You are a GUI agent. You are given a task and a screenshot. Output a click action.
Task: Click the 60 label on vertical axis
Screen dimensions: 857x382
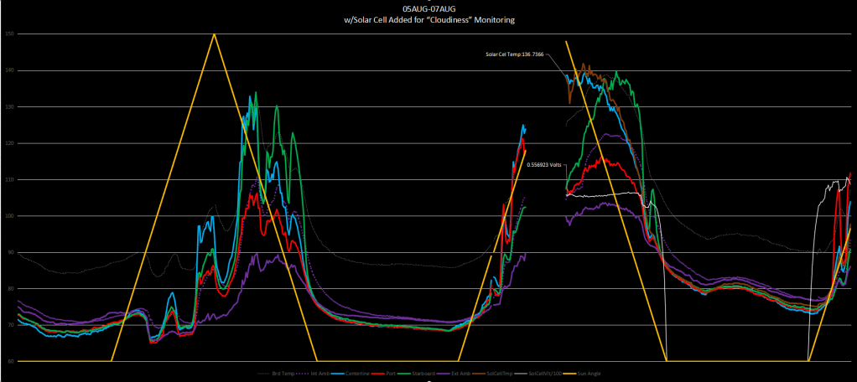9,361
